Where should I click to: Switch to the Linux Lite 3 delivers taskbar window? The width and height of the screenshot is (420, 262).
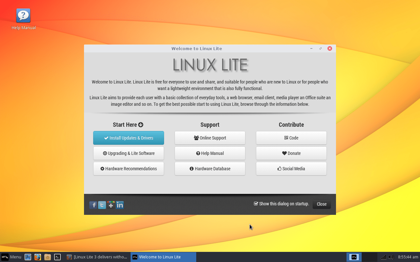tap(97, 257)
